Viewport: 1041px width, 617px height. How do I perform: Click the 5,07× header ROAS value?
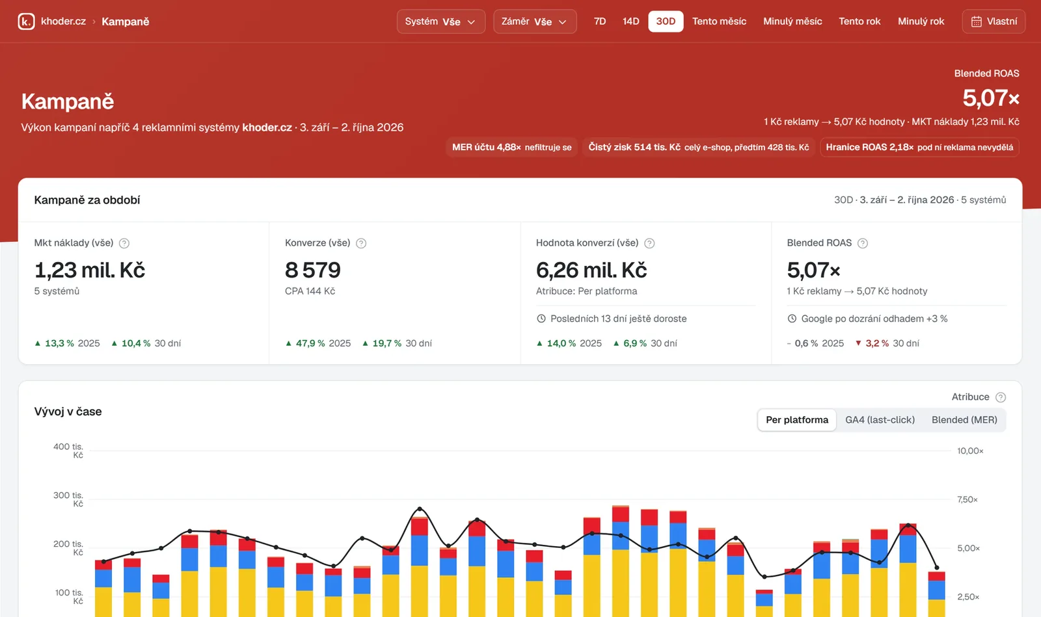(991, 98)
